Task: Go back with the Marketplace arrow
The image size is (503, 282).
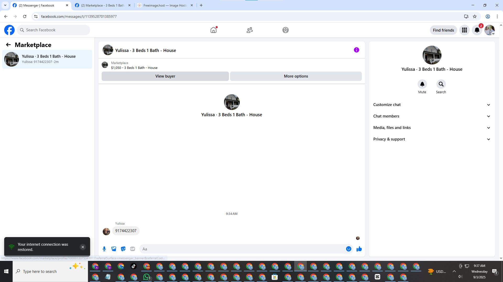Action: tap(8, 45)
